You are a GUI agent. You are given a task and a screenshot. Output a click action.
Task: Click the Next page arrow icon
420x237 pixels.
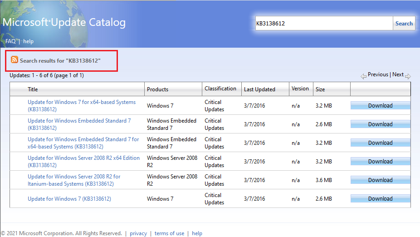click(408, 76)
